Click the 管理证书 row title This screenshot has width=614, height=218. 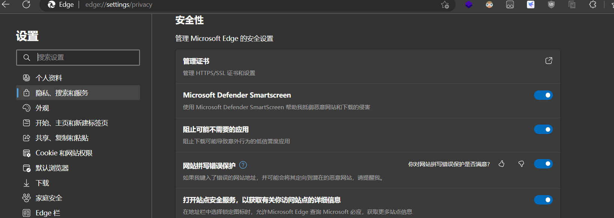tap(196, 61)
